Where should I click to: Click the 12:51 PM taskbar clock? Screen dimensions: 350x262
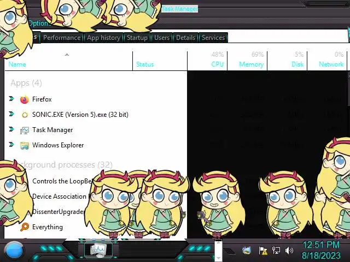(321, 245)
